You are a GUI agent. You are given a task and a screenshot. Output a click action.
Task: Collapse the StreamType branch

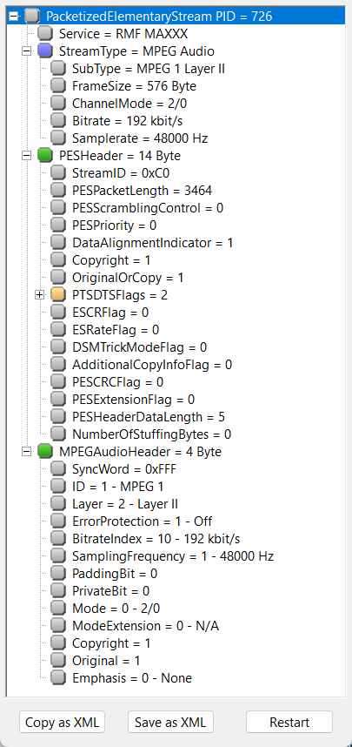pyautogui.click(x=27, y=51)
